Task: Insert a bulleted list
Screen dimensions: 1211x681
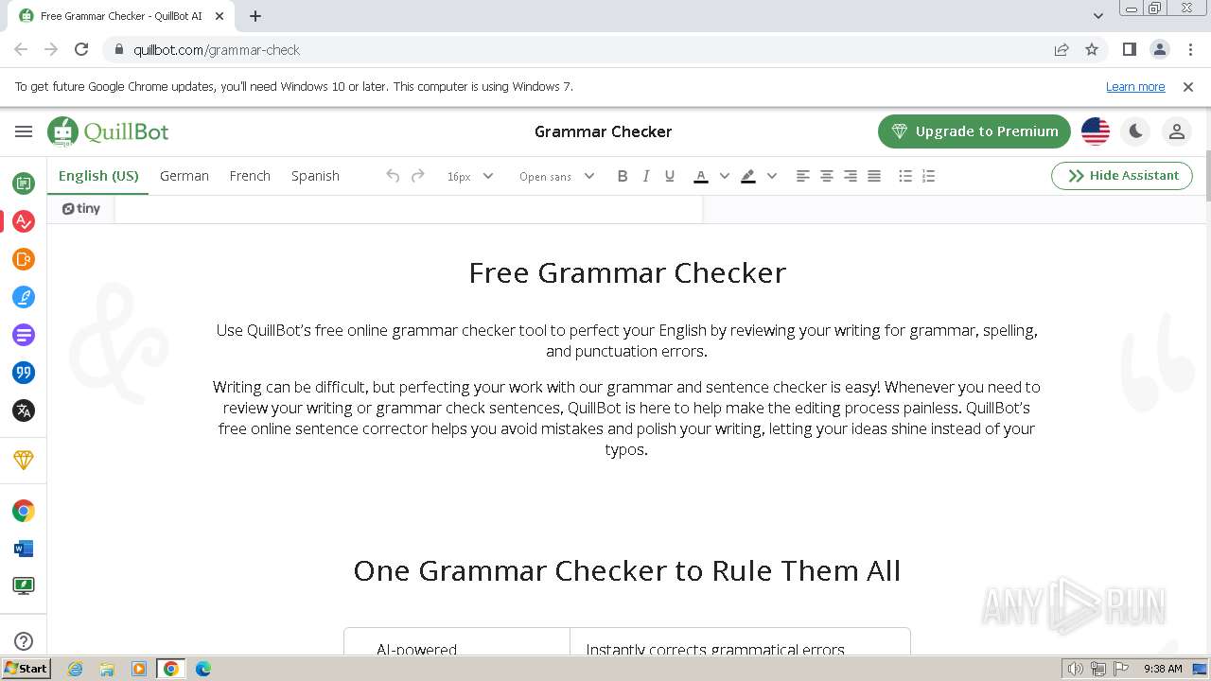Action: pos(905,176)
